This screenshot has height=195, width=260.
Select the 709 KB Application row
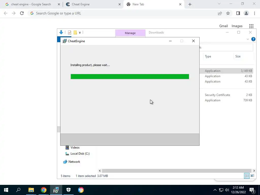226,100
